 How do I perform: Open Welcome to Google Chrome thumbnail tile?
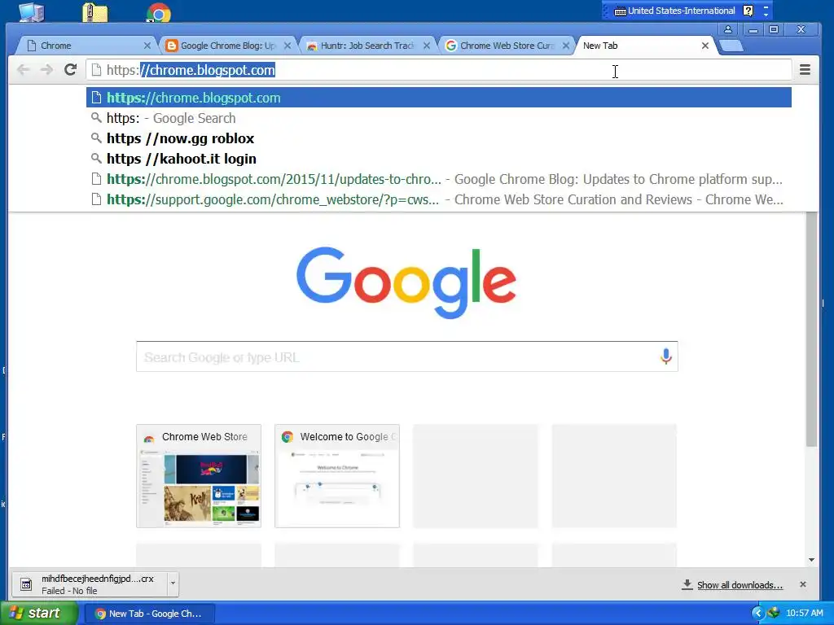click(x=336, y=476)
